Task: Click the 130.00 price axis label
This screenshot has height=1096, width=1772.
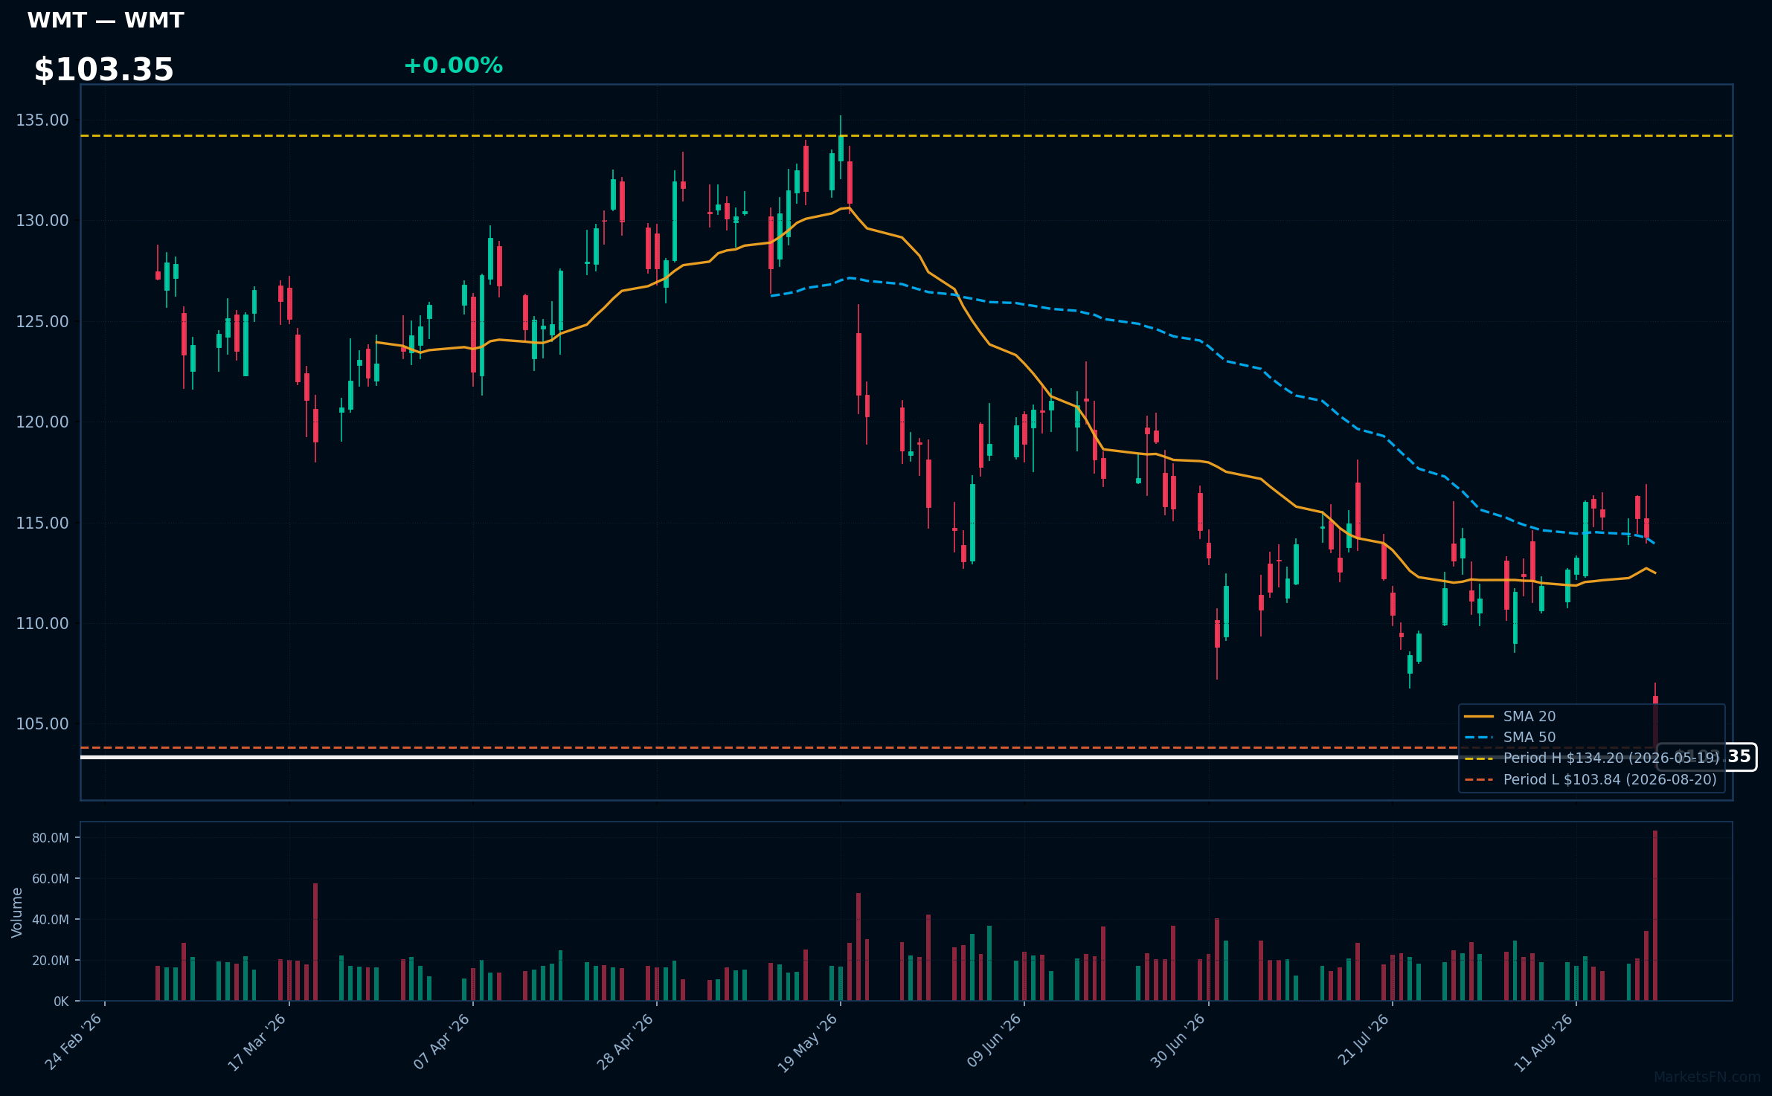Action: pos(42,221)
